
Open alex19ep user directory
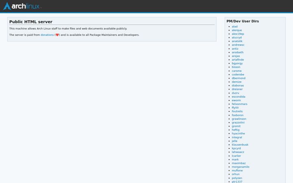pyautogui.click(x=238, y=34)
